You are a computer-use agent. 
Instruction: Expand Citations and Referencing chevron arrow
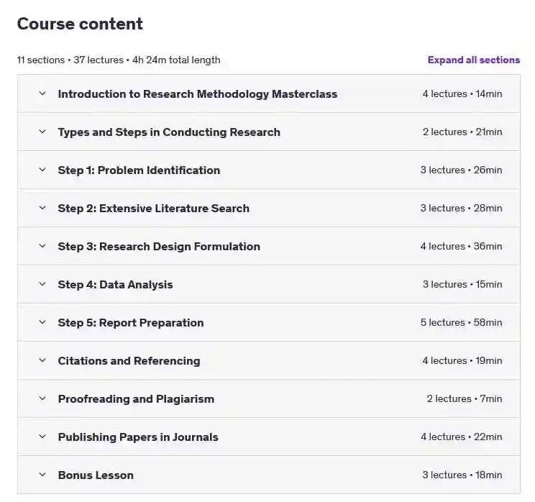pyautogui.click(x=42, y=360)
